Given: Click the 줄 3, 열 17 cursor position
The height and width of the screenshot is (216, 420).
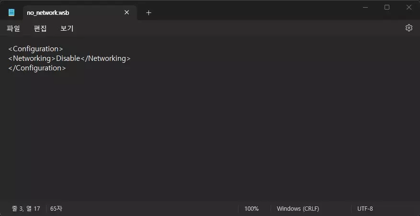Looking at the screenshot, I should (x=26, y=208).
